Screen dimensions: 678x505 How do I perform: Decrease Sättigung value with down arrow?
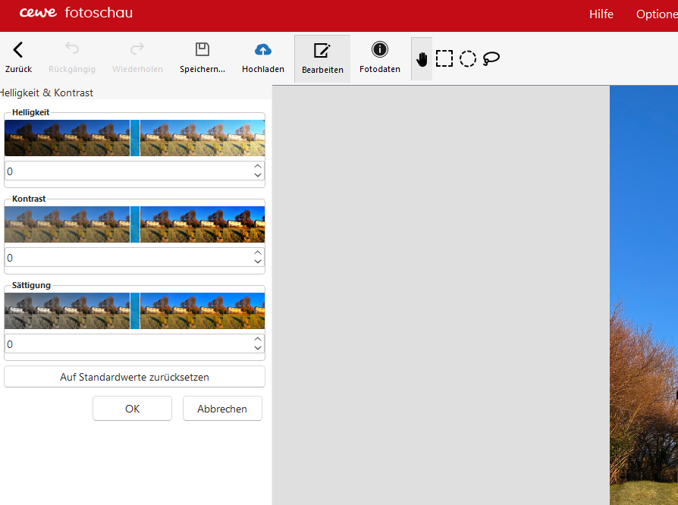(258, 349)
